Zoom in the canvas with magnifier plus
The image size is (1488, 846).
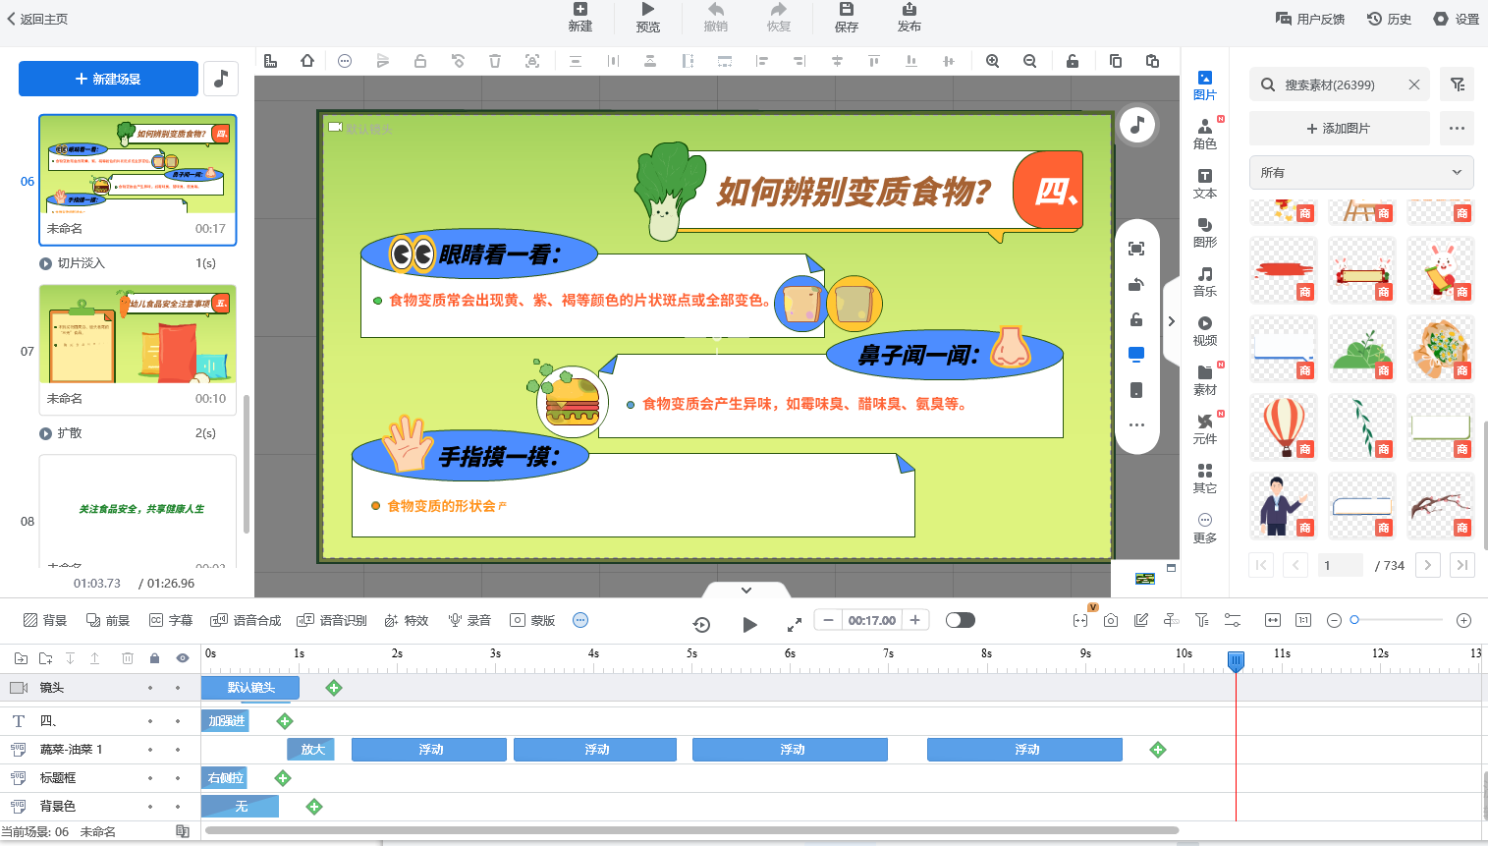(993, 61)
